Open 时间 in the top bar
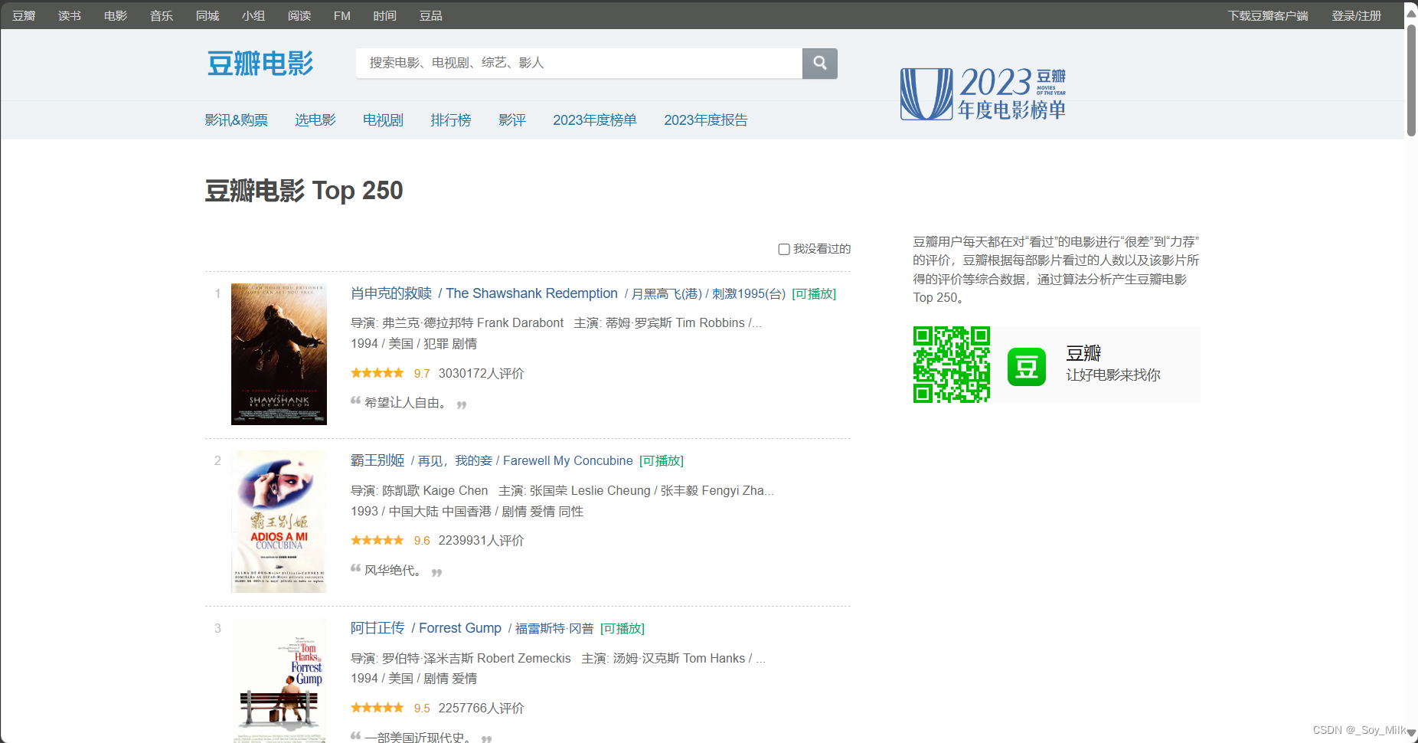 (x=385, y=15)
